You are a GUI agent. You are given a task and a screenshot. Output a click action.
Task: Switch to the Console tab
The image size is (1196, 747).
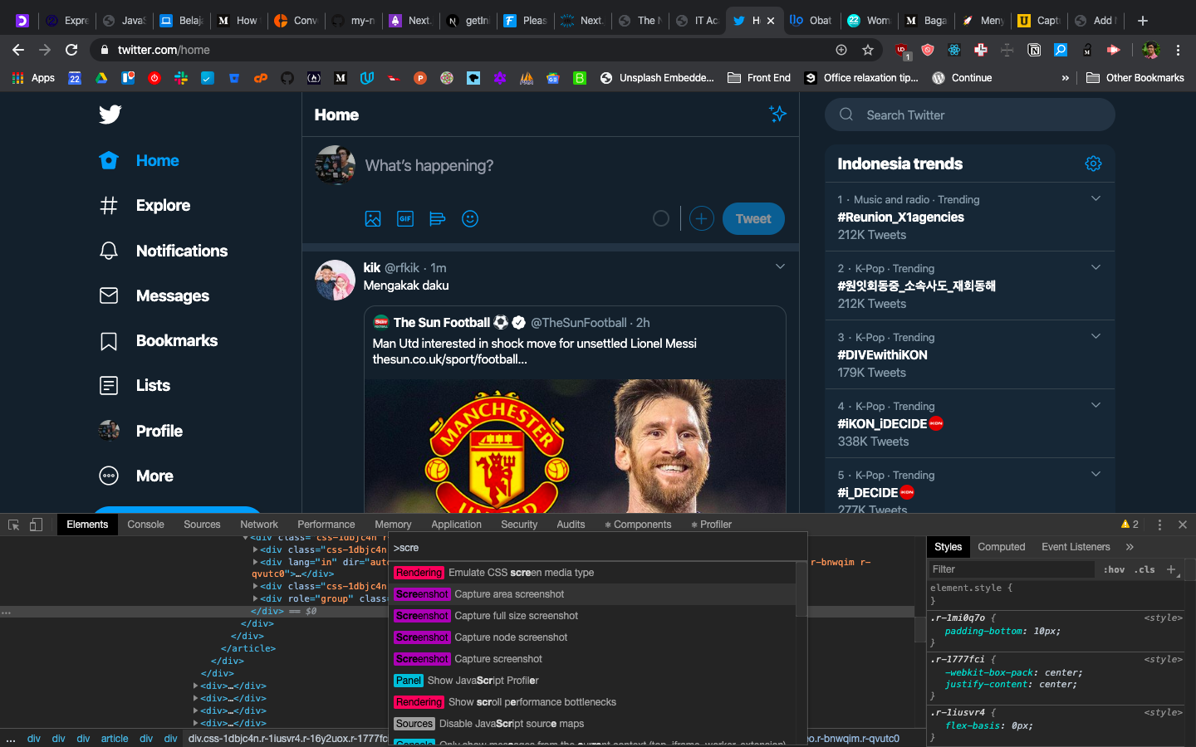point(145,525)
